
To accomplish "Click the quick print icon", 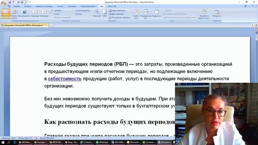I will (22, 2).
